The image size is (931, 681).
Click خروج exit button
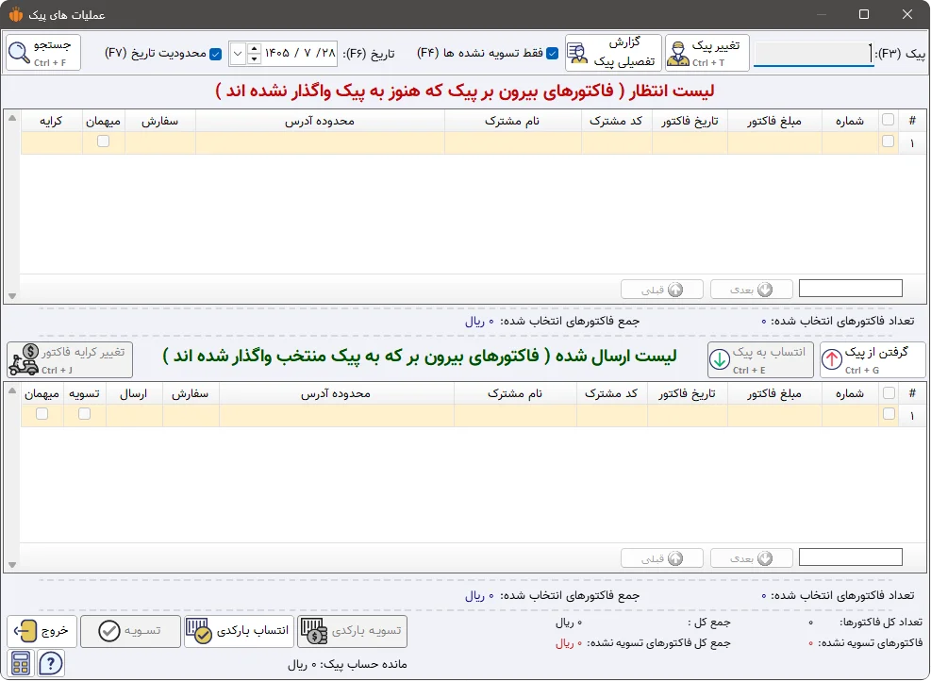point(42,631)
